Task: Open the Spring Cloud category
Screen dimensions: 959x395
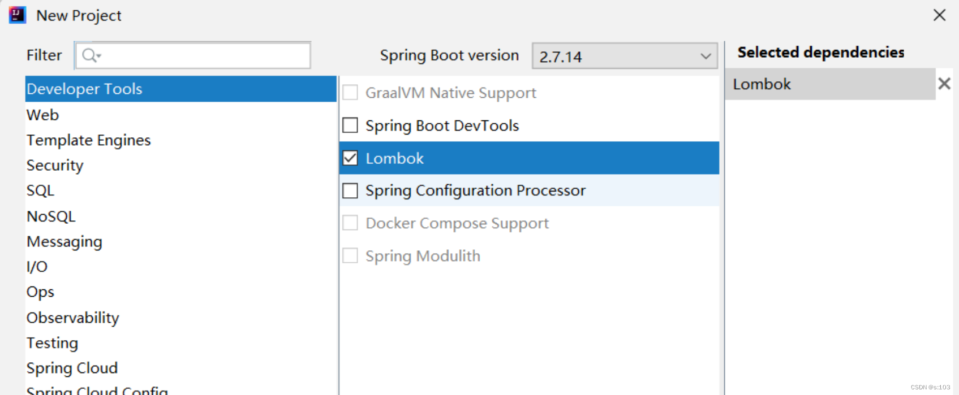Action: pyautogui.click(x=180, y=368)
